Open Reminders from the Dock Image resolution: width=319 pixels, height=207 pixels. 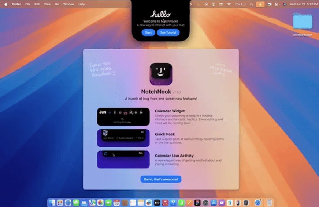click(x=133, y=203)
